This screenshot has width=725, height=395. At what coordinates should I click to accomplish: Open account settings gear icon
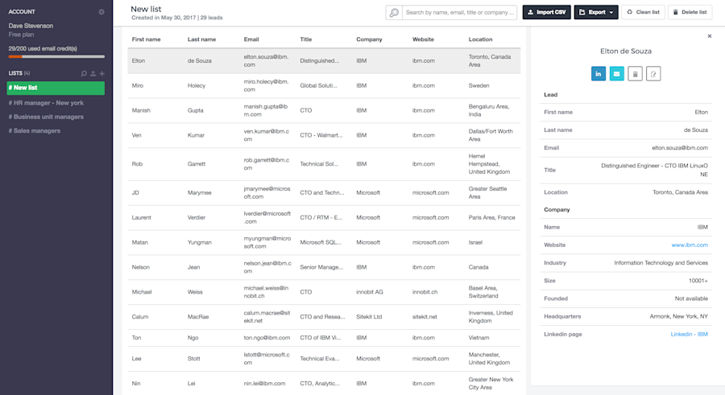coord(101,12)
